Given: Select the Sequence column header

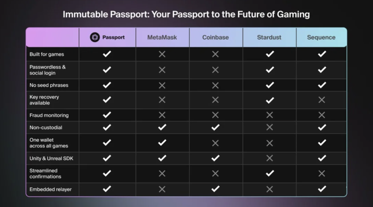Looking at the screenshot, I should click(x=321, y=37).
